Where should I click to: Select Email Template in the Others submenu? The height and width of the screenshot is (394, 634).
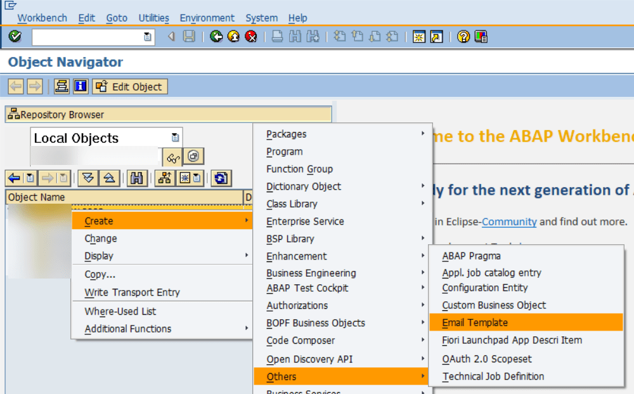[526, 322]
